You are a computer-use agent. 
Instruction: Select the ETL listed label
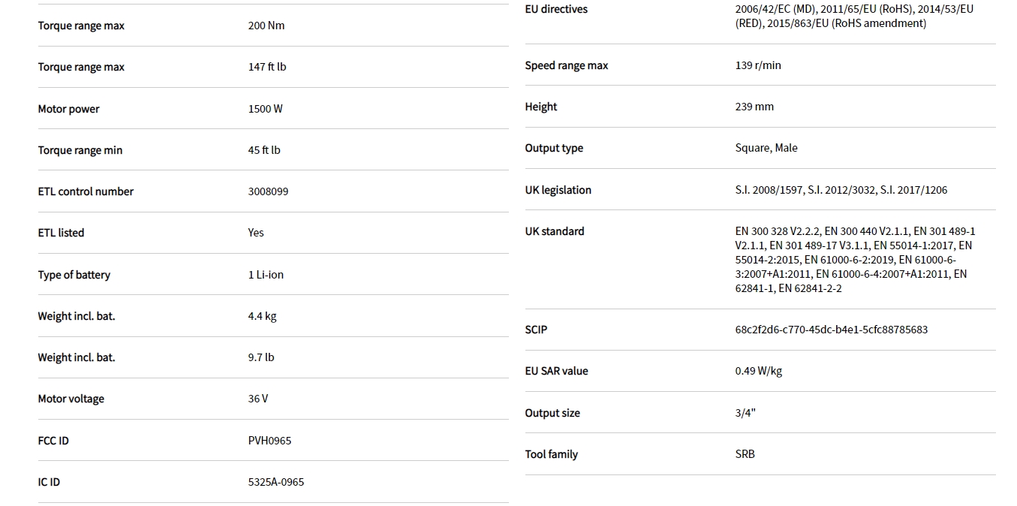[61, 233]
